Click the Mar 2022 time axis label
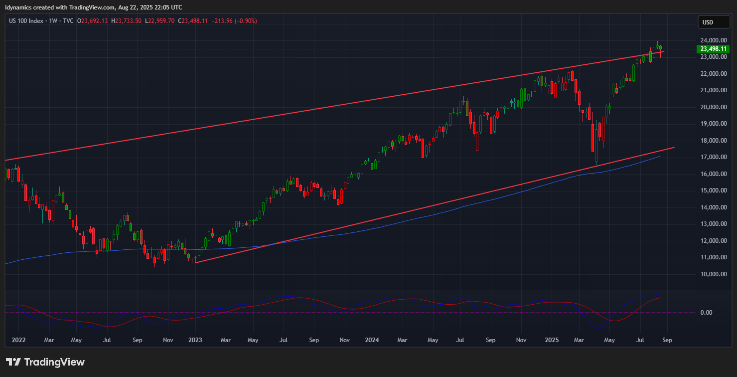 (49, 340)
